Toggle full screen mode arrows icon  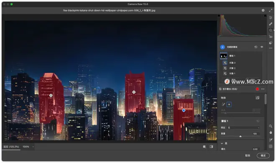coord(271,10)
